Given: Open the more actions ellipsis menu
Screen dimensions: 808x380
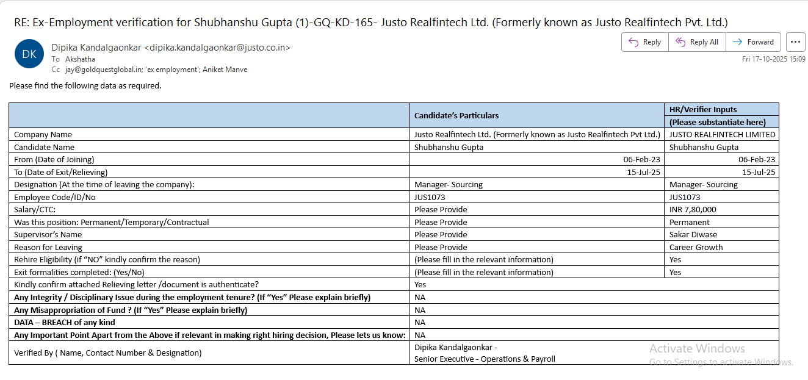Looking at the screenshot, I should coord(795,42).
